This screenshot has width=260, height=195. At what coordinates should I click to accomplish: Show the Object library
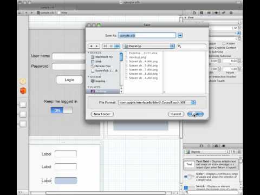tap(216, 146)
